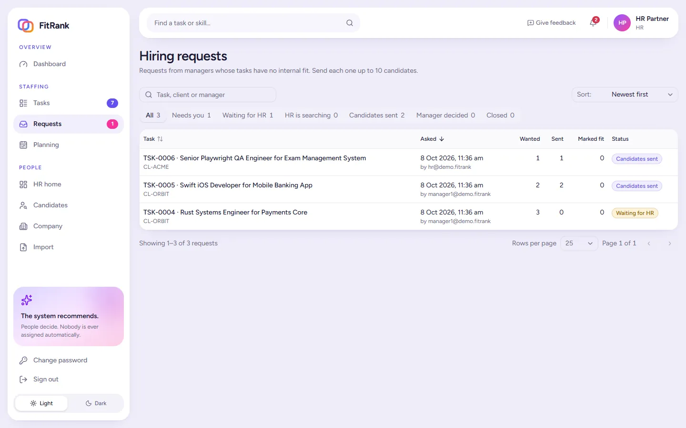Open HR home in sidebar
The height and width of the screenshot is (428, 686).
coord(69,185)
